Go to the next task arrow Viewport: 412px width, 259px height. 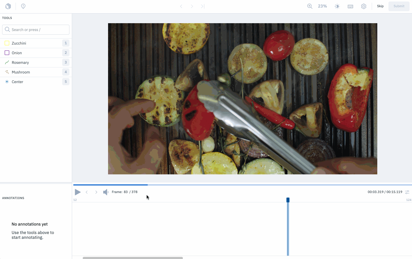(x=192, y=6)
